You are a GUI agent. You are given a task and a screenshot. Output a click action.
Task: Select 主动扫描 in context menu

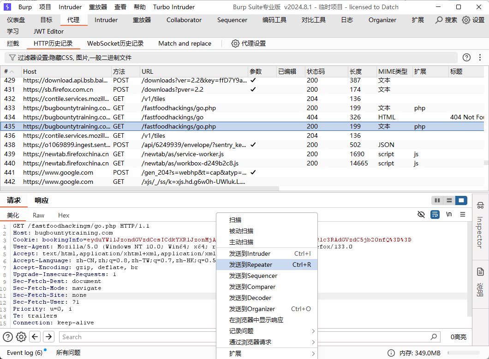tap(267, 242)
